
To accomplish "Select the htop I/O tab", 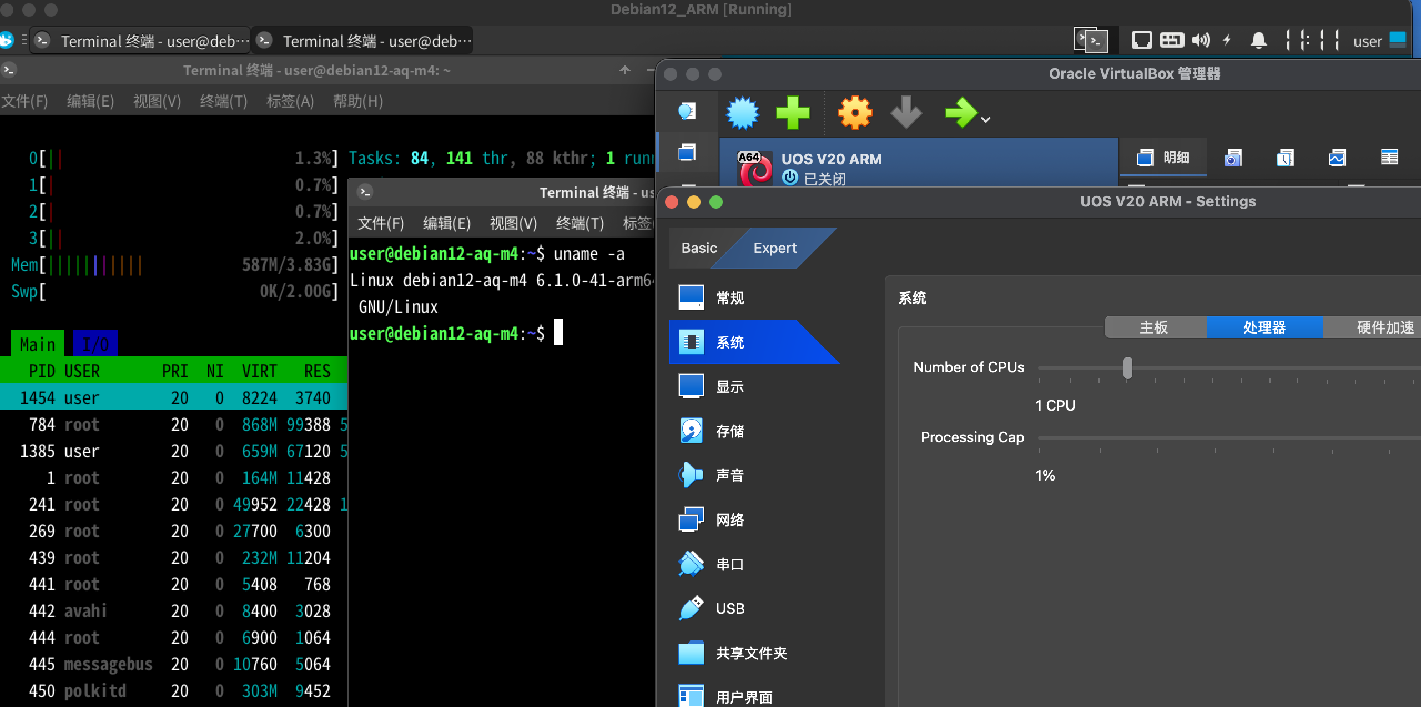I will click(95, 344).
